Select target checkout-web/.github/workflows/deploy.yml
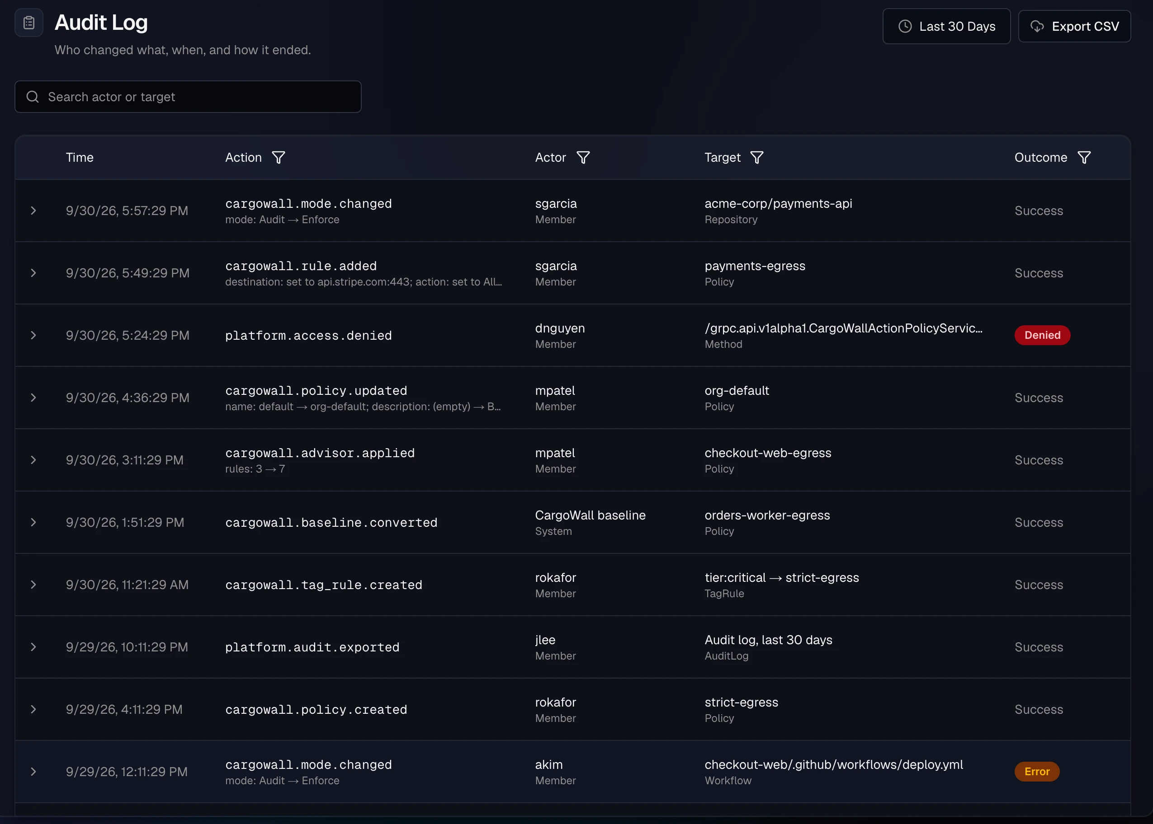1153x824 pixels. pyautogui.click(x=834, y=766)
